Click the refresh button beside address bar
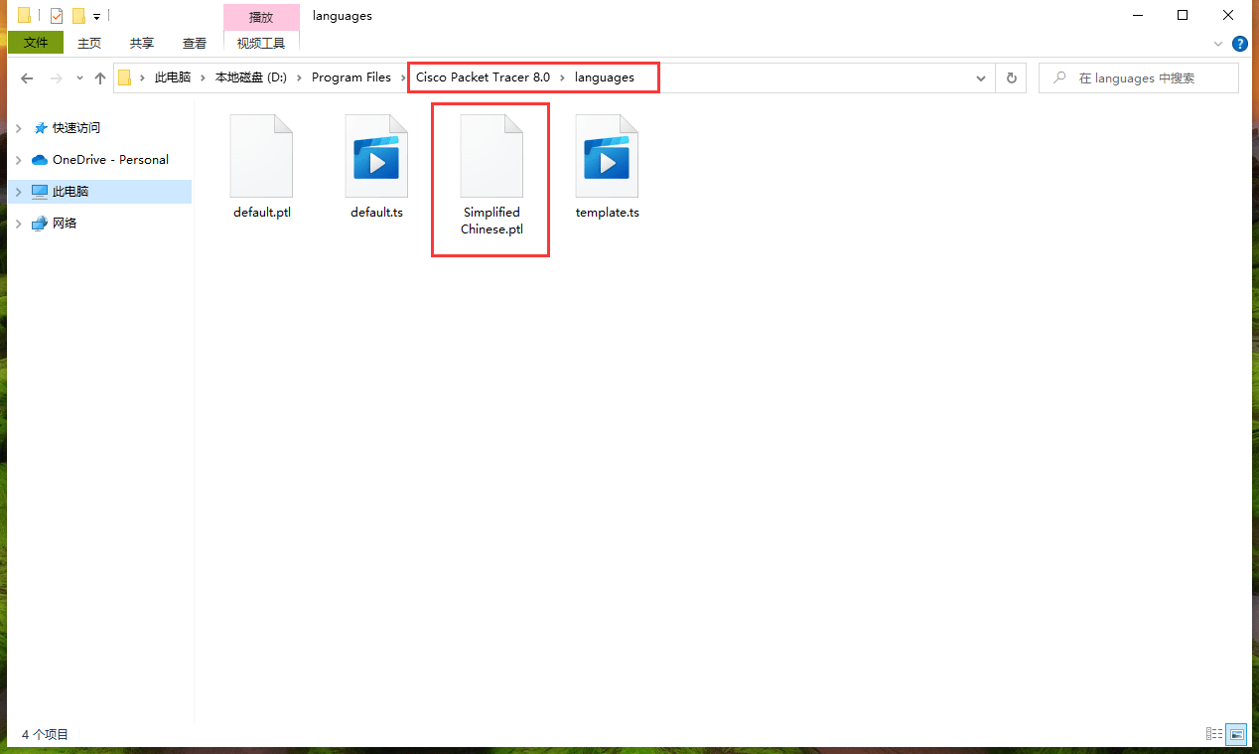Screen dimensions: 1259x754 pos(1012,77)
